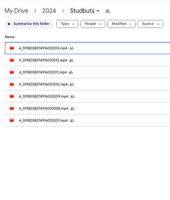The image size is (170, 200).
Task: Click the shared icon next to 033308.mp4
Action: (72, 108)
